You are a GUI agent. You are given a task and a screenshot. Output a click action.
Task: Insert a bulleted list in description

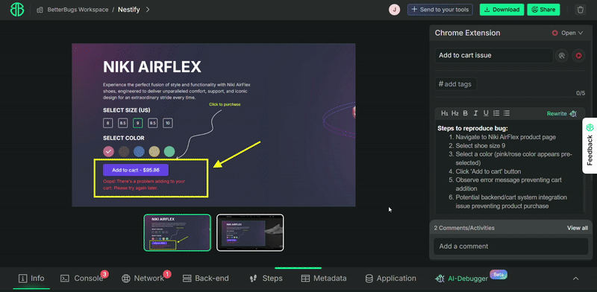coord(507,113)
